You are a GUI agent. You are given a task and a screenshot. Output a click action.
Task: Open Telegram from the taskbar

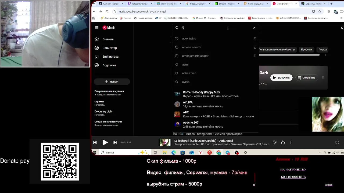click(x=228, y=153)
